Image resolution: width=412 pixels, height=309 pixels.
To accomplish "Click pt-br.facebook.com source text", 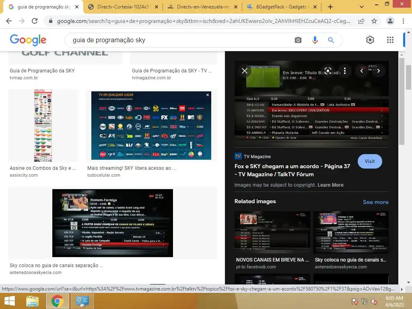I will click(x=255, y=267).
